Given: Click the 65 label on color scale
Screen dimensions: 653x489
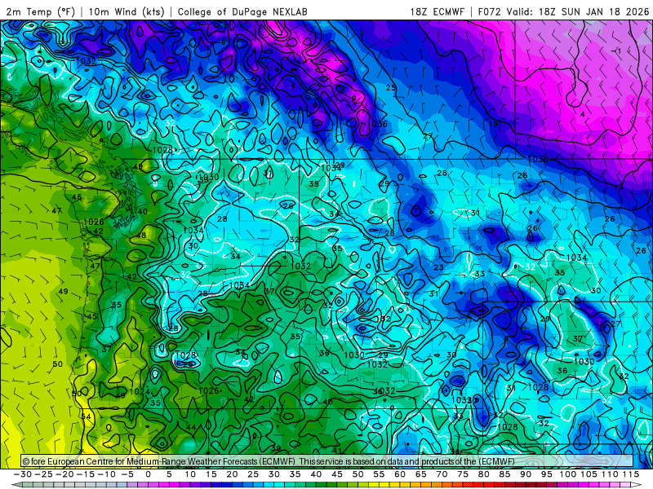Looking at the screenshot, I should 420,474.
